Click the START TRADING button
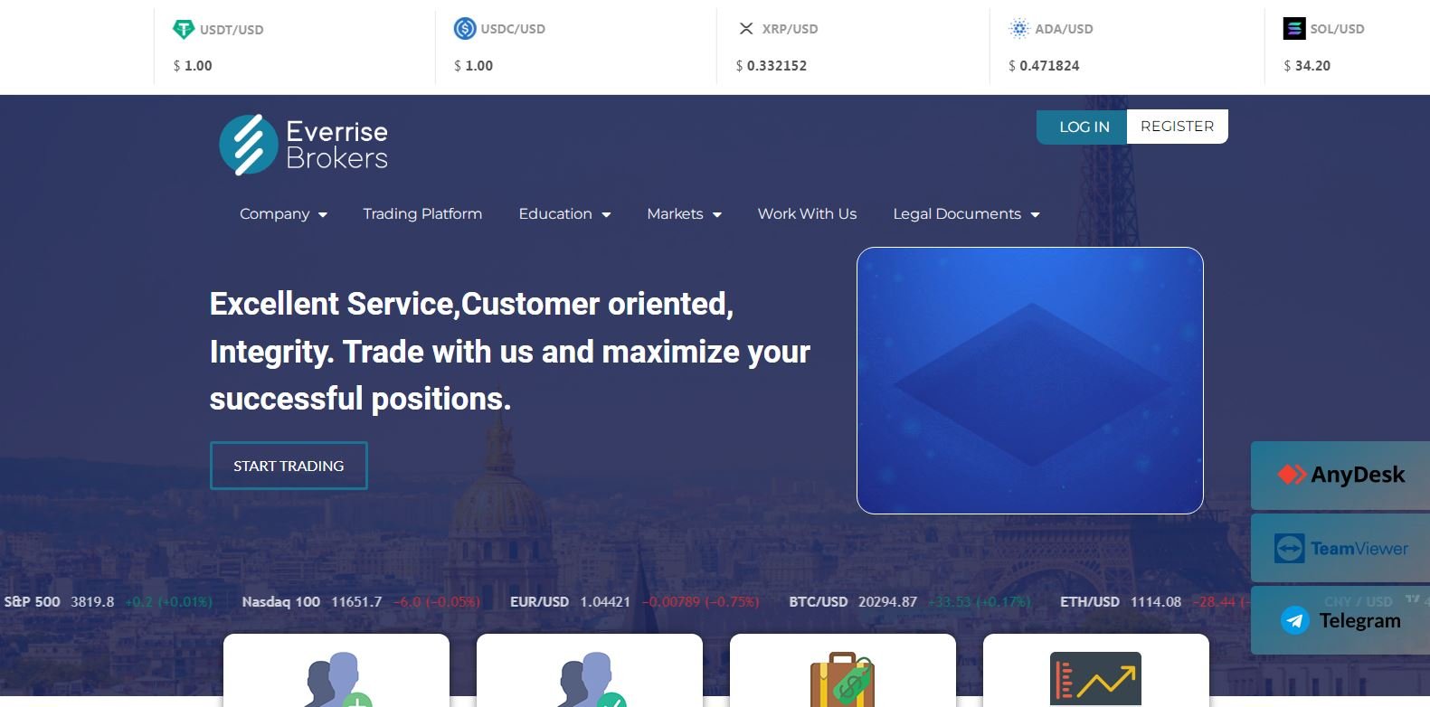 tap(289, 466)
